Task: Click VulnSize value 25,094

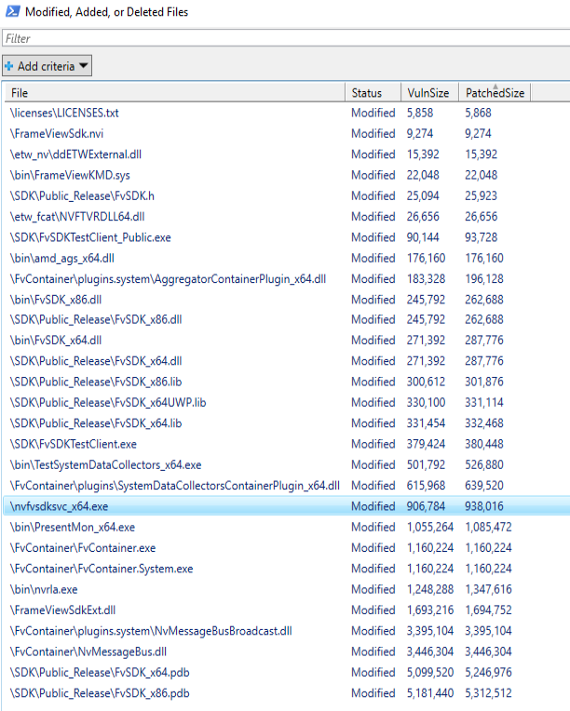Action: coord(423,195)
